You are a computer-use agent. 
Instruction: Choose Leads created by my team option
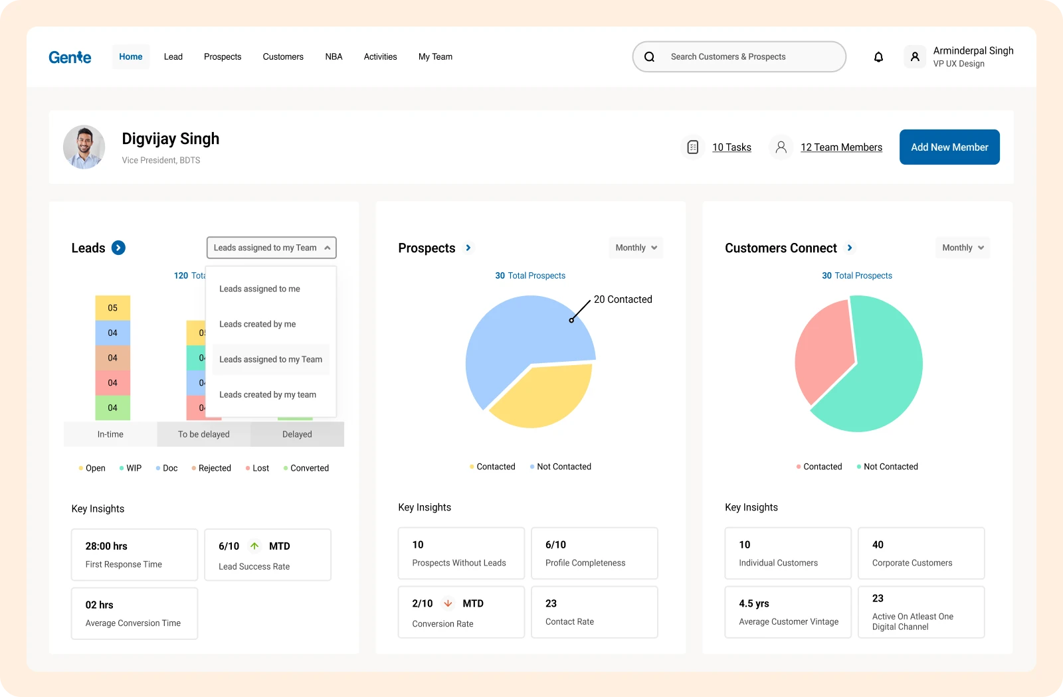pos(268,394)
